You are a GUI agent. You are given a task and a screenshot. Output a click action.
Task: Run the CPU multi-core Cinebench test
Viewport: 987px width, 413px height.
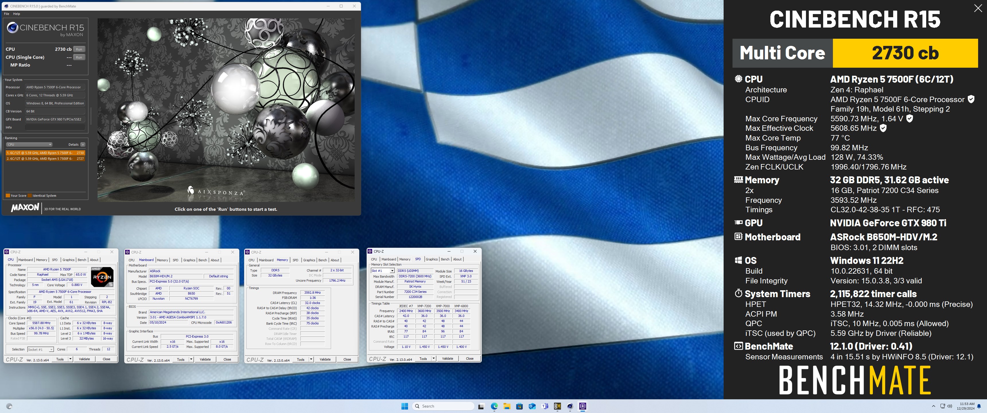[x=79, y=49]
